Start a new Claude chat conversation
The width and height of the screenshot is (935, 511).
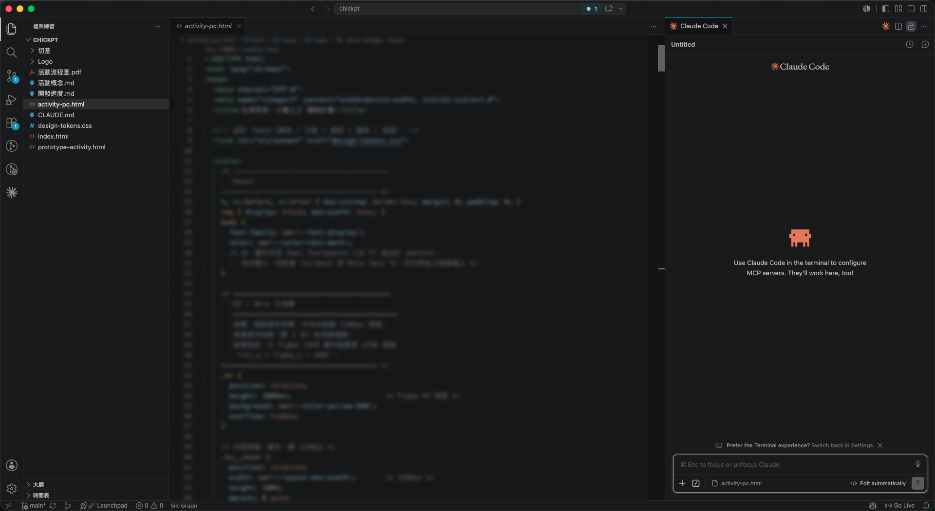click(925, 44)
